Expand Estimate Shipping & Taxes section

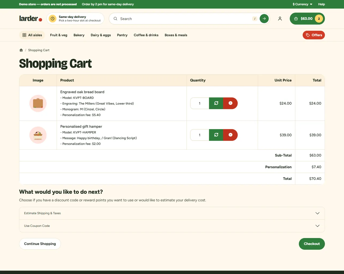(x=172, y=213)
